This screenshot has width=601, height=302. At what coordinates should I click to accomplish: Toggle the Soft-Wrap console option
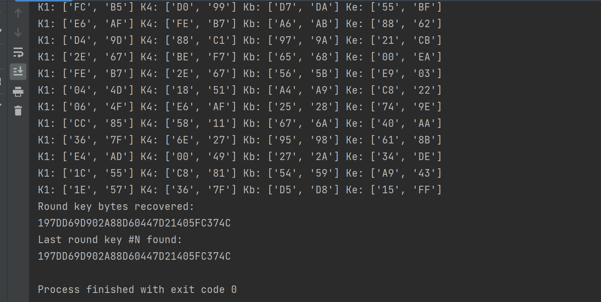click(x=18, y=52)
